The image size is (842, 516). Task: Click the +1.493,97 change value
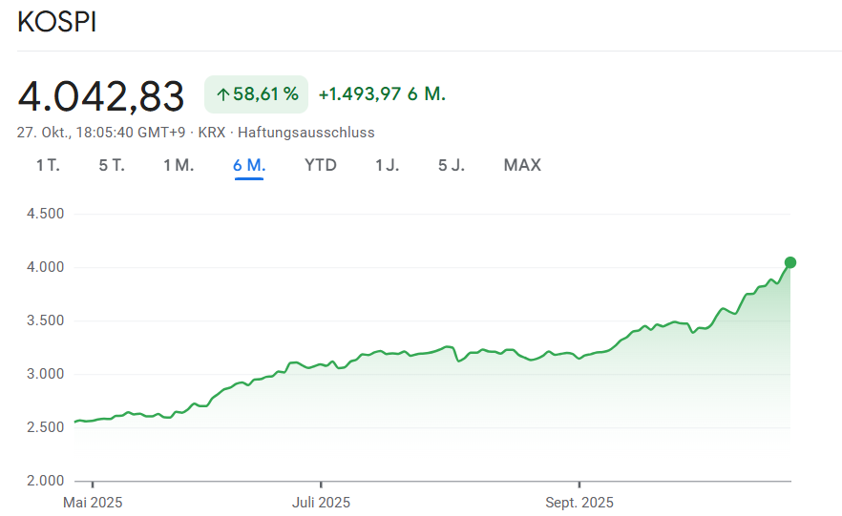pos(360,94)
